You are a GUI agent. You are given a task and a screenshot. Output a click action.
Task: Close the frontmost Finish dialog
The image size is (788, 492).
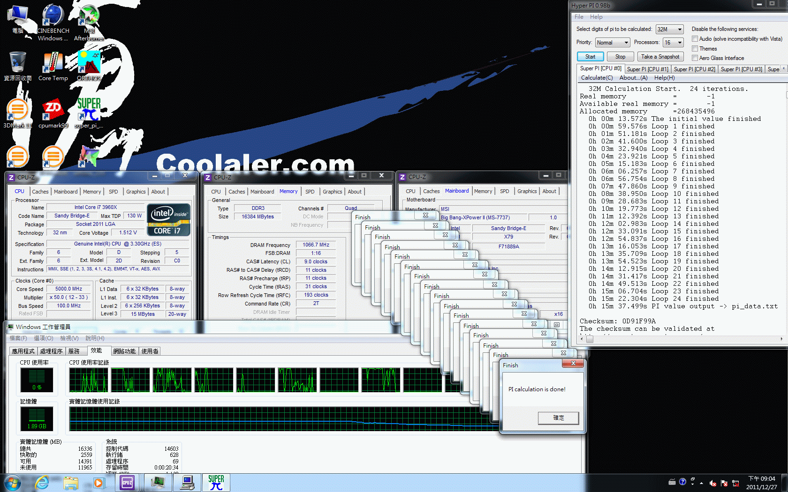[x=573, y=363]
